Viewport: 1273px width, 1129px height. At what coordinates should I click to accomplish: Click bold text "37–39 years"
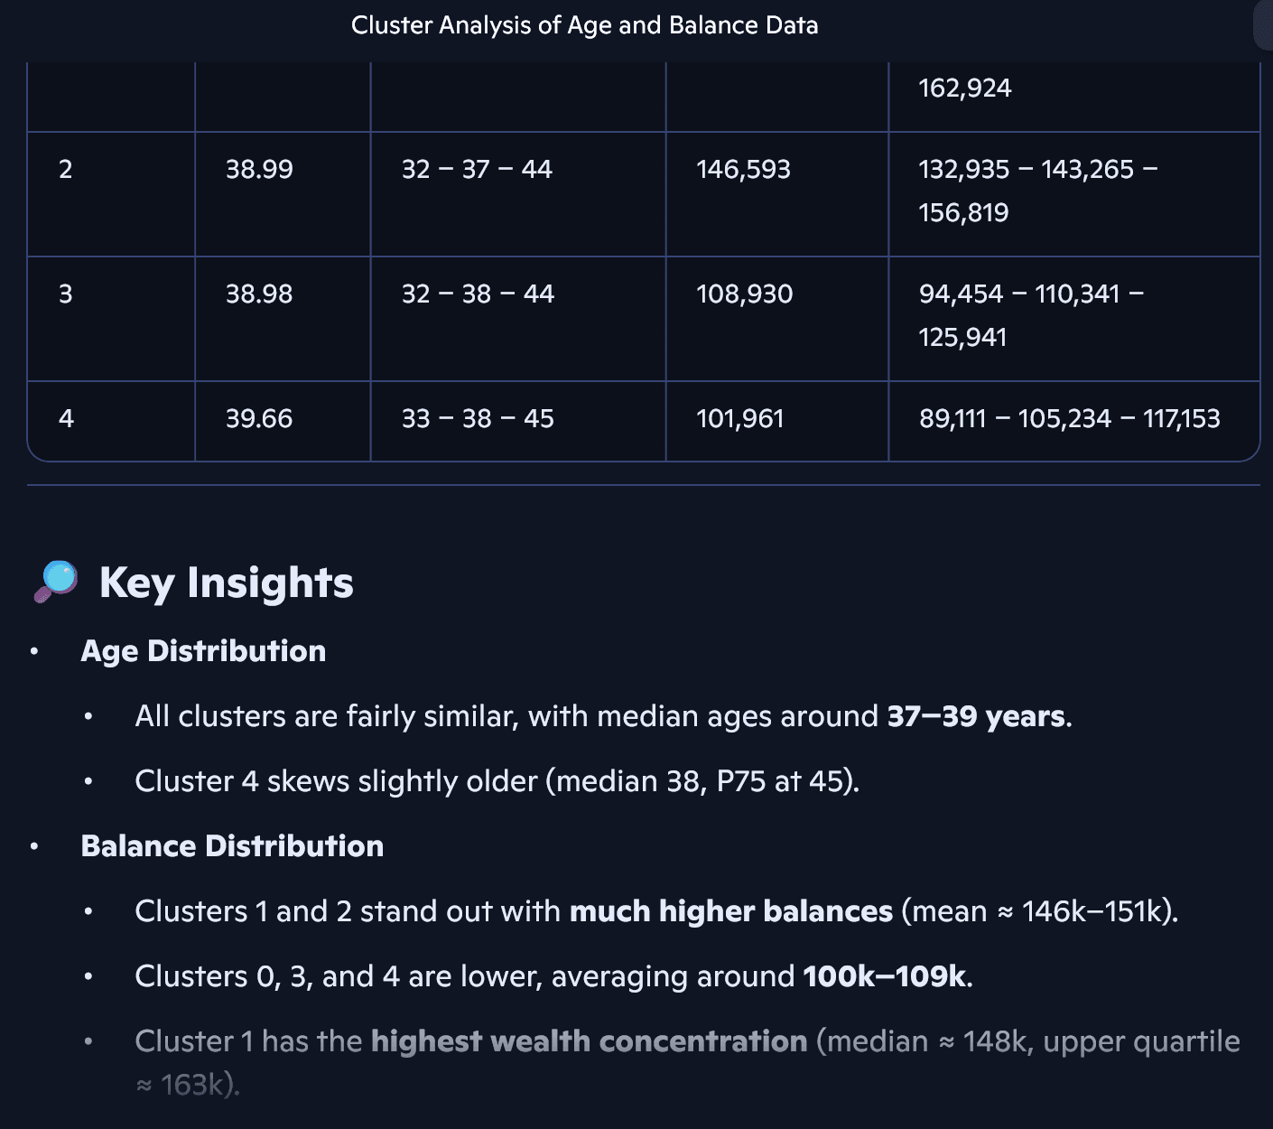tap(976, 716)
